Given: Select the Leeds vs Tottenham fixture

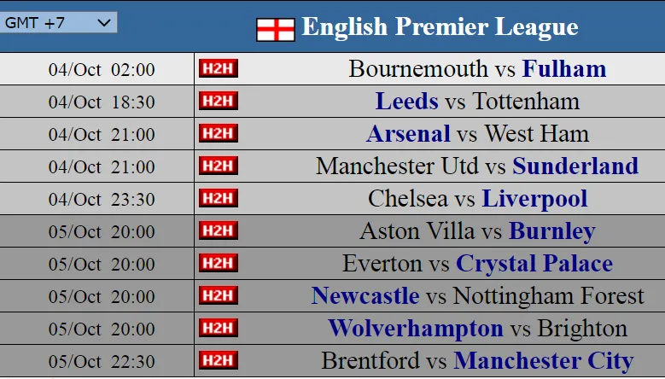Looking at the screenshot, I should 477,102.
